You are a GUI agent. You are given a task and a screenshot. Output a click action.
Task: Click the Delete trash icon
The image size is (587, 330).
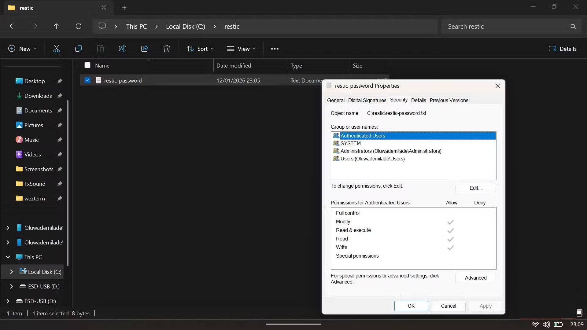click(x=166, y=49)
